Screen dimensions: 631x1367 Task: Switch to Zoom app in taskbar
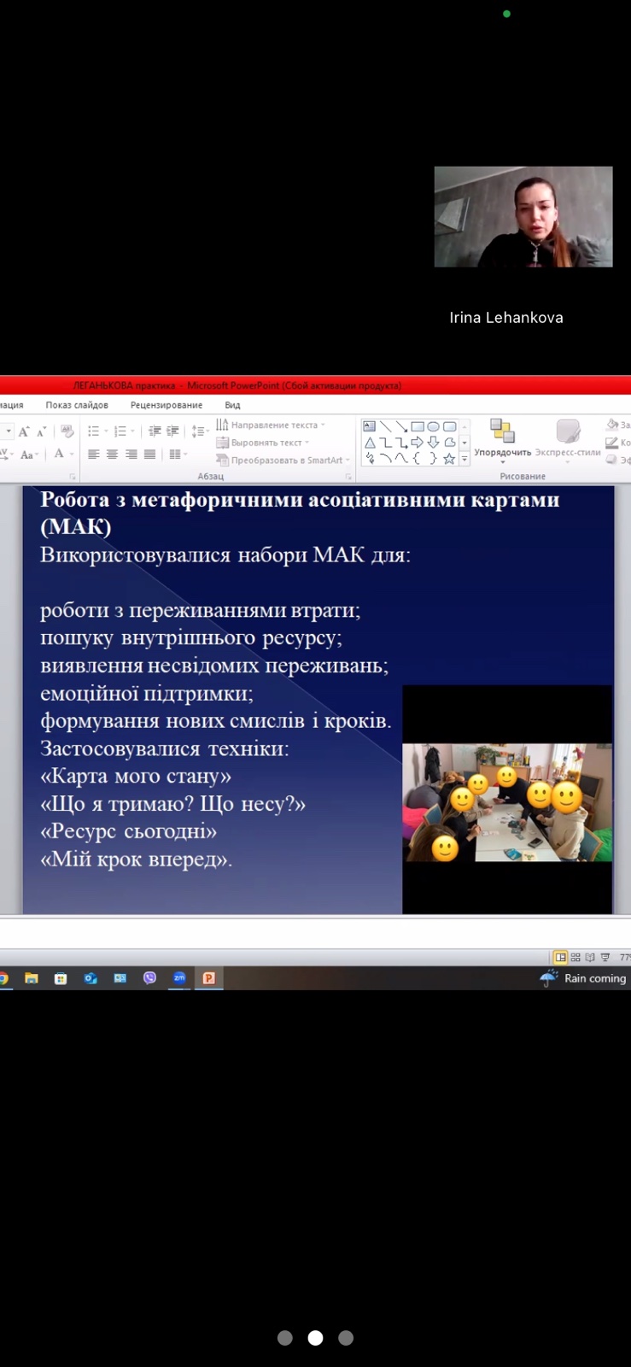tap(179, 978)
